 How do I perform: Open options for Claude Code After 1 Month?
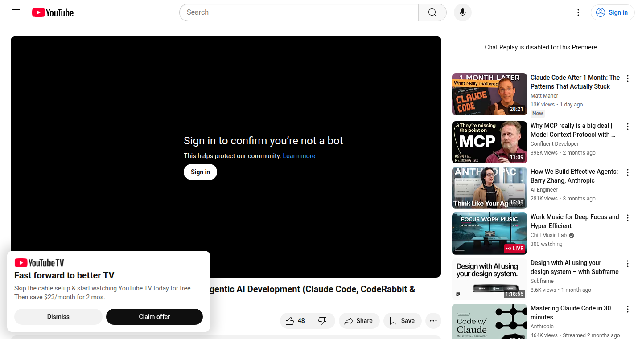(628, 78)
